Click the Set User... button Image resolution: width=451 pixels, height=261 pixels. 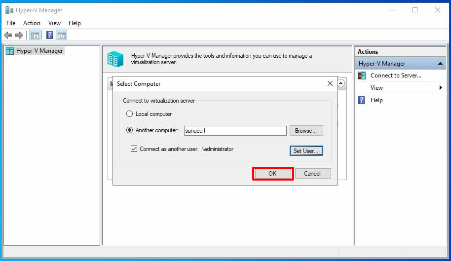tap(306, 151)
